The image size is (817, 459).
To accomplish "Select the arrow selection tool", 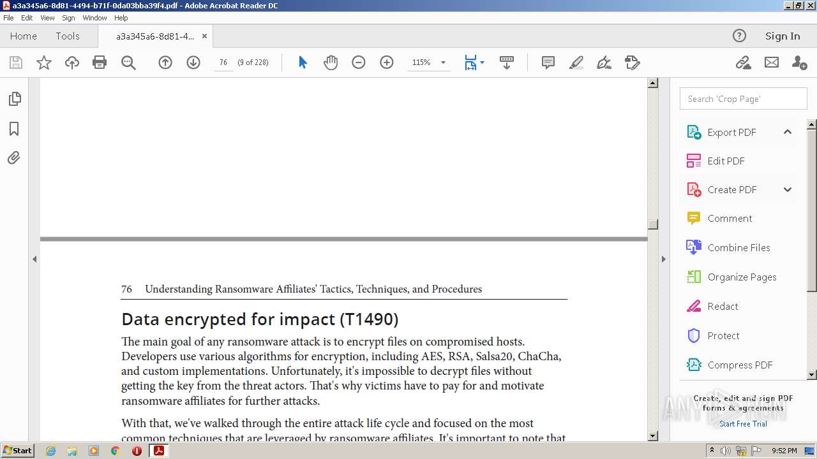I will (303, 62).
